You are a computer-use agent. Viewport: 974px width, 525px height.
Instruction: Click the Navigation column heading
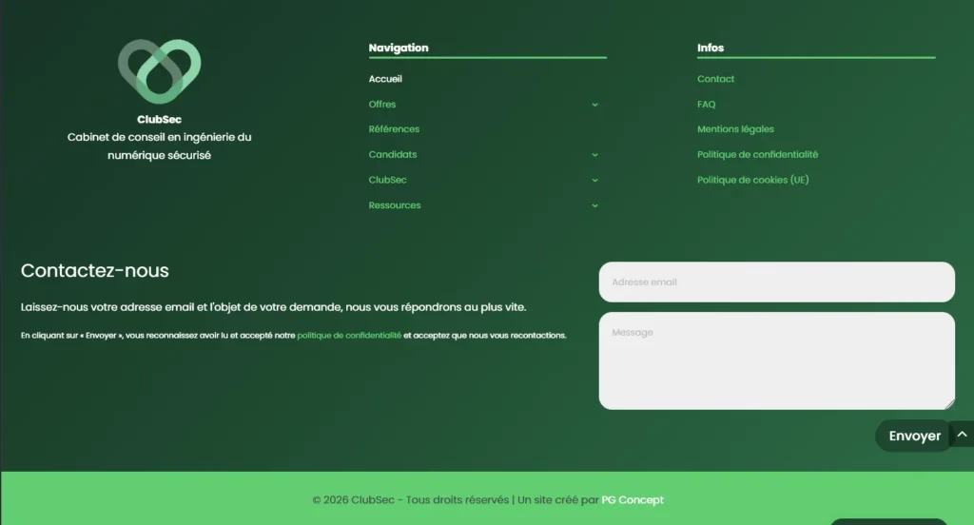tap(399, 48)
